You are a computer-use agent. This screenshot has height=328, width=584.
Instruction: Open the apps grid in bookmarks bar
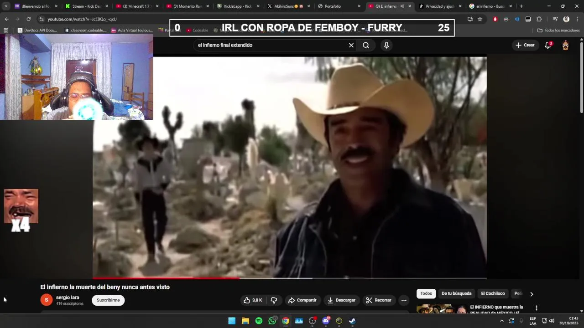[6, 31]
